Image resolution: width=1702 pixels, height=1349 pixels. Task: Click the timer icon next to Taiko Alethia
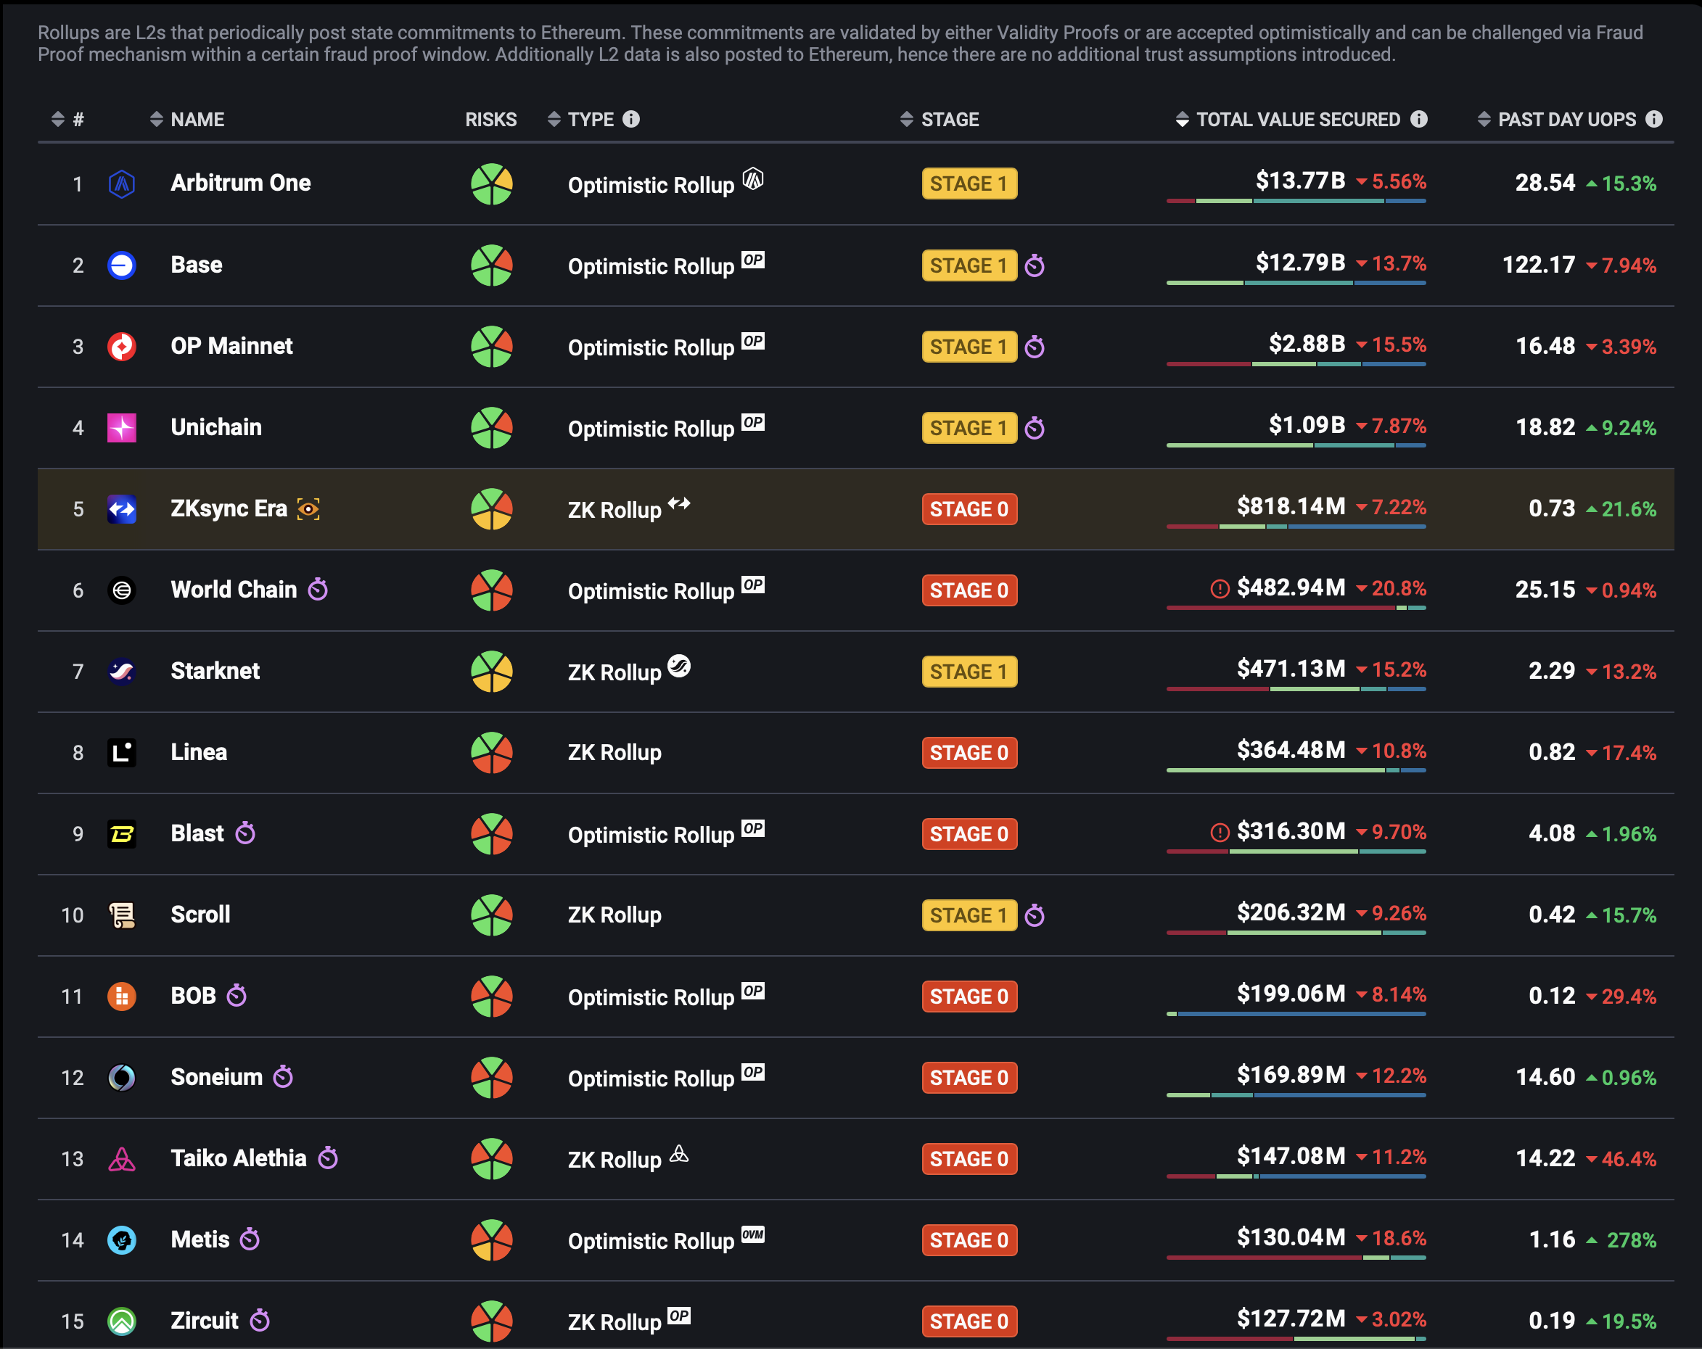328,1159
